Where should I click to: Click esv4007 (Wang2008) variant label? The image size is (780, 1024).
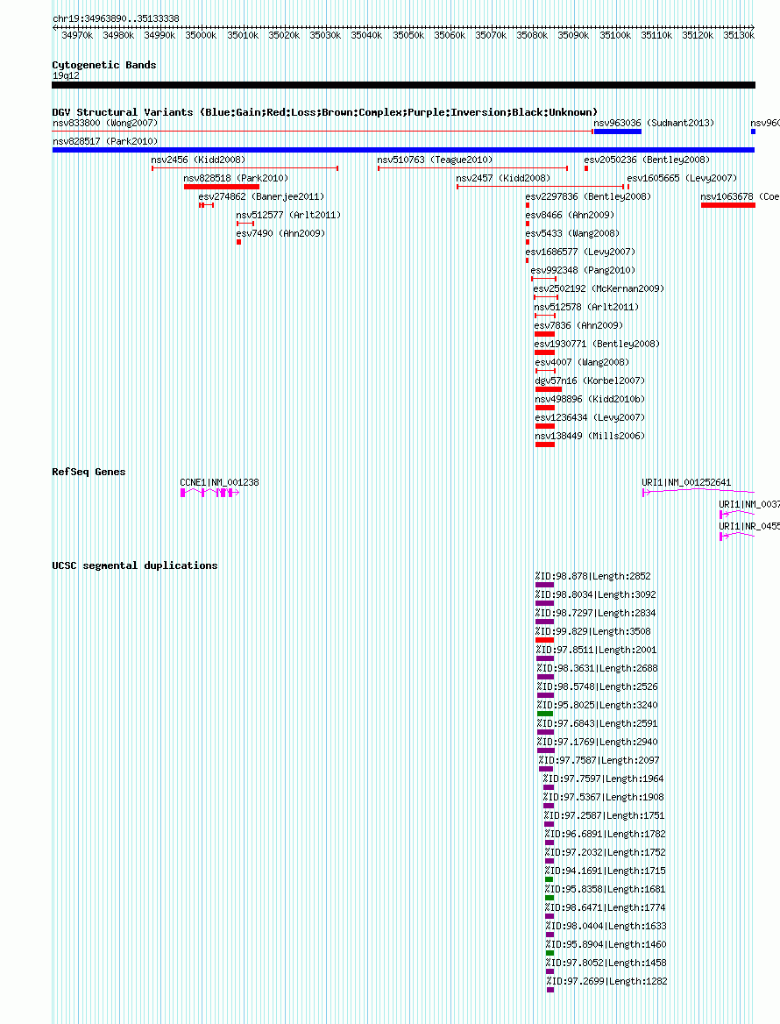[582, 361]
